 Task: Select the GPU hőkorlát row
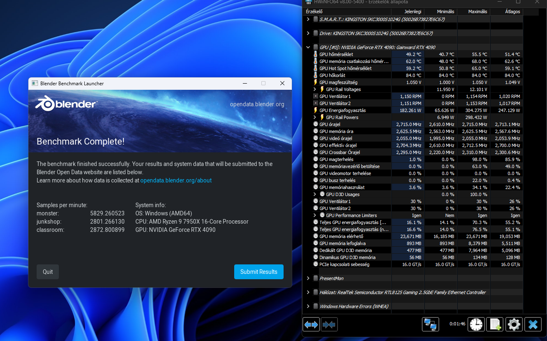pyautogui.click(x=413, y=75)
